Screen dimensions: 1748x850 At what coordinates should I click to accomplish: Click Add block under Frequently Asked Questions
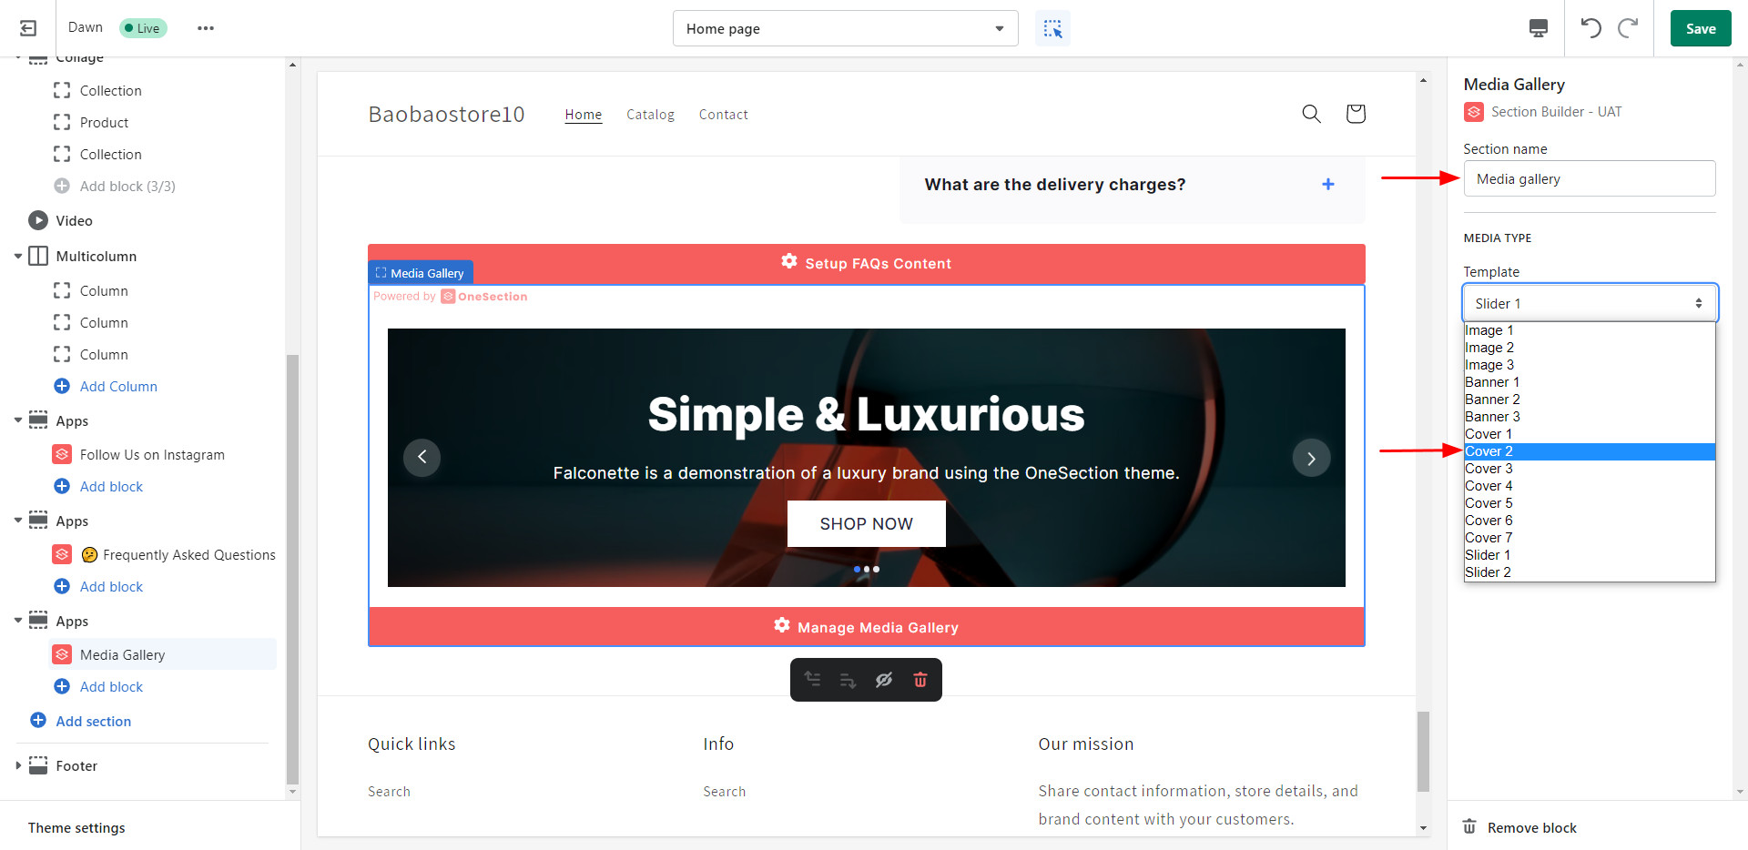point(111,587)
